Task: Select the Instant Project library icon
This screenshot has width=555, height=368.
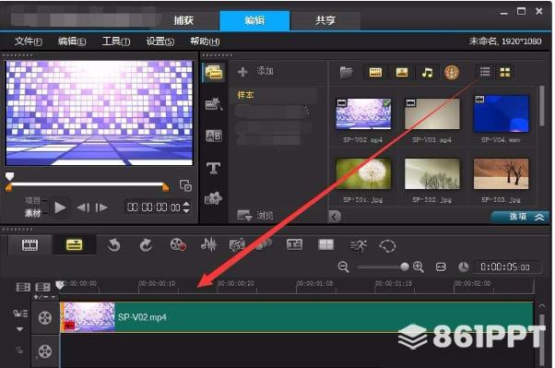Action: coord(214,104)
